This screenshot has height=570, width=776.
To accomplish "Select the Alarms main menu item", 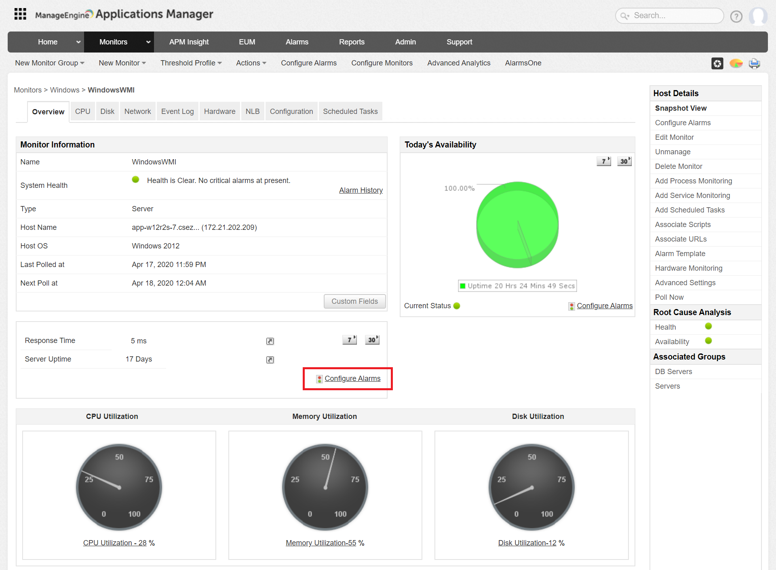I will click(x=297, y=42).
